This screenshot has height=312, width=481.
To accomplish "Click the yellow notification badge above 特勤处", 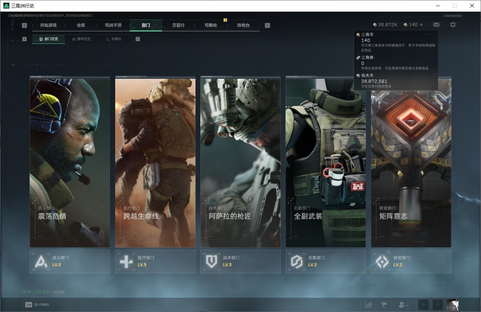I will click(x=225, y=20).
